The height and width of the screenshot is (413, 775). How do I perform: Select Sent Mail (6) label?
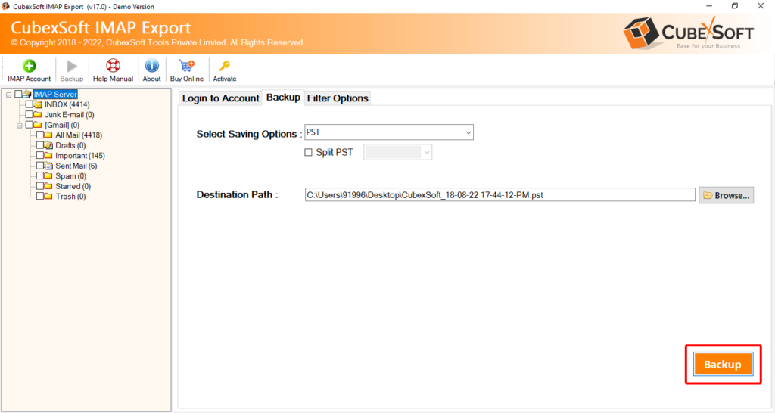pos(76,166)
